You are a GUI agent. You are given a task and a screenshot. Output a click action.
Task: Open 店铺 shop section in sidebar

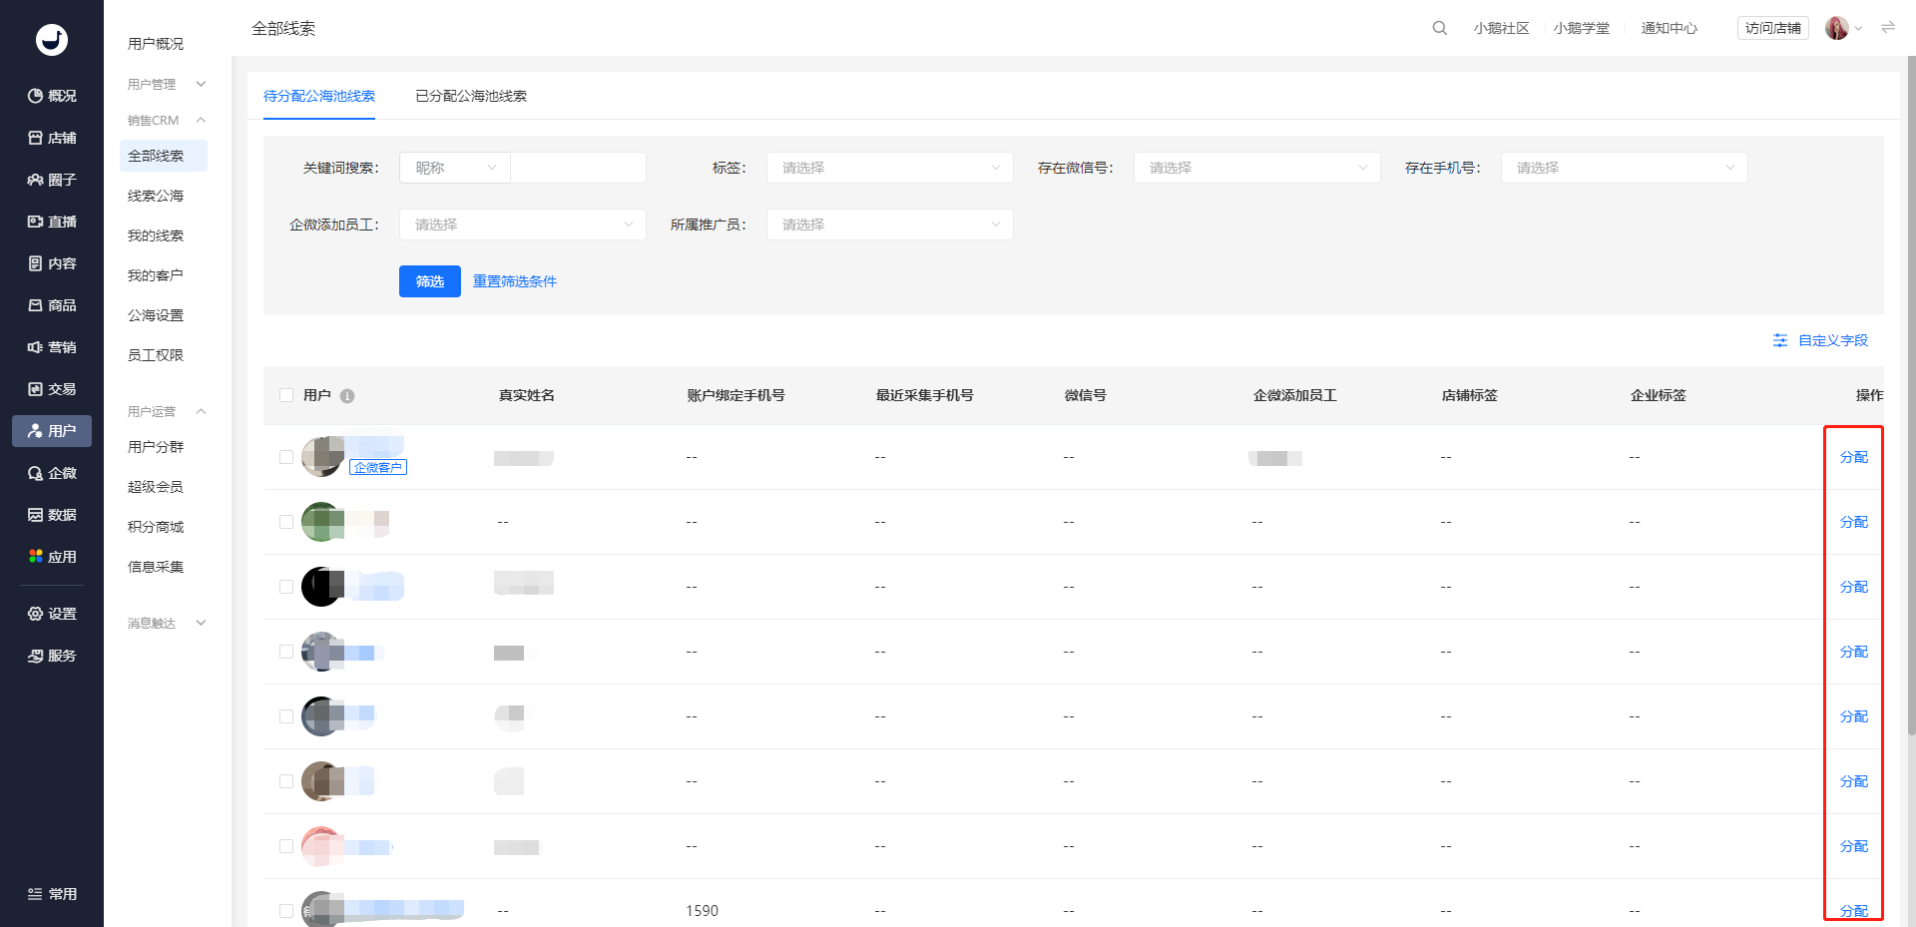52,138
